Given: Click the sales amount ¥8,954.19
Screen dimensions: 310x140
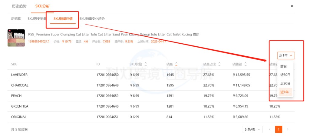Looking at the screenshot, I should point(240,106).
